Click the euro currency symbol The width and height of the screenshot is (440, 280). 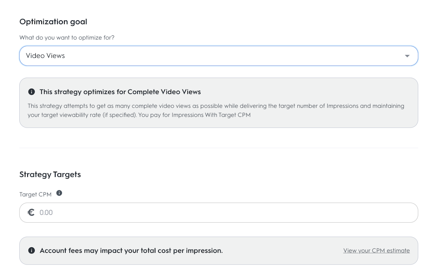click(x=31, y=213)
